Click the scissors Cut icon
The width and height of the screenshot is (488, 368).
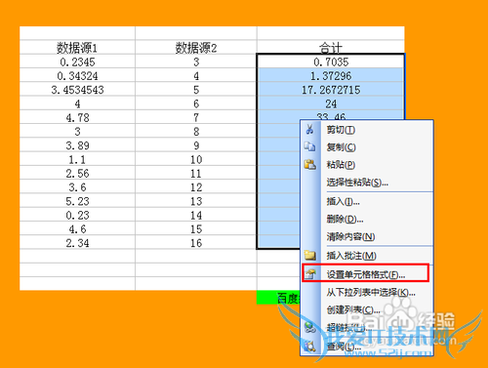tap(309, 129)
